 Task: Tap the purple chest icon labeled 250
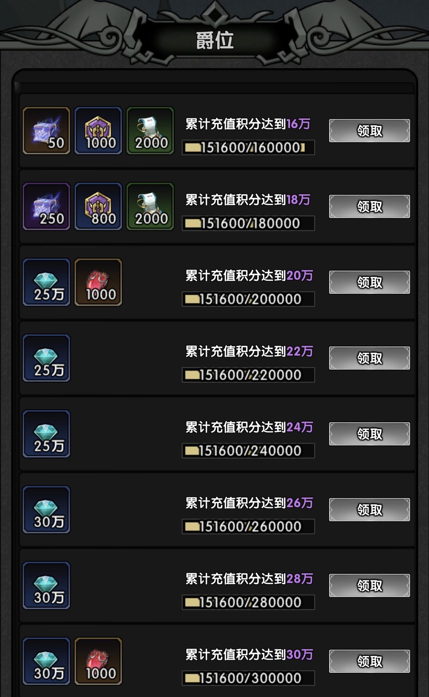pos(46,206)
